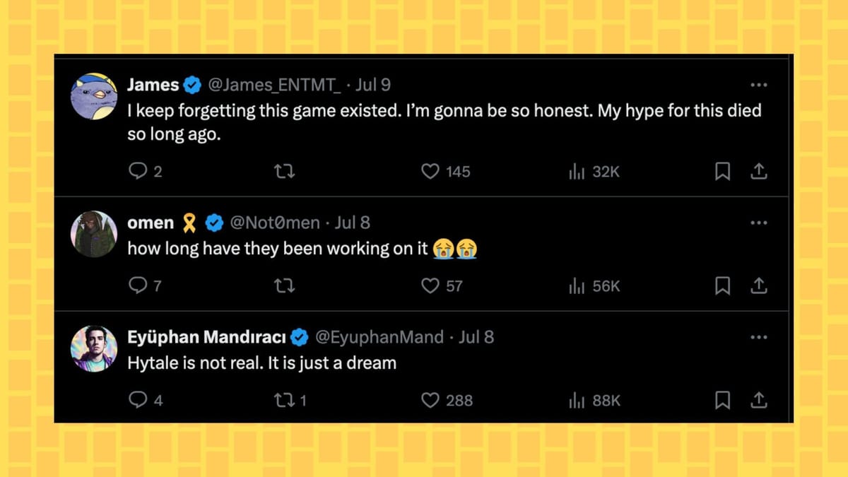
Task: Bookmark omen's tweet
Action: 722,285
